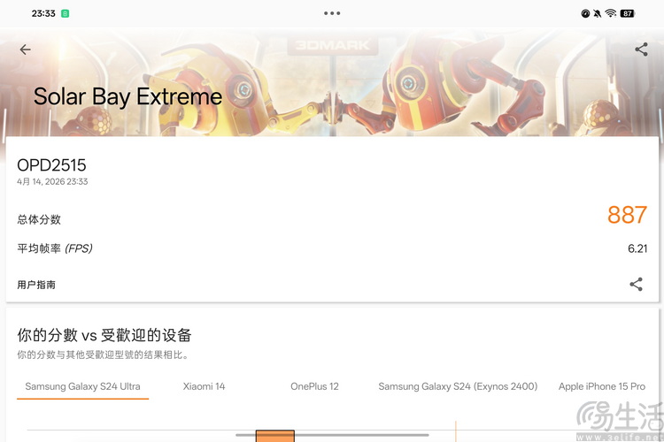
Task: Tap the back arrow icon
Action: click(x=25, y=50)
